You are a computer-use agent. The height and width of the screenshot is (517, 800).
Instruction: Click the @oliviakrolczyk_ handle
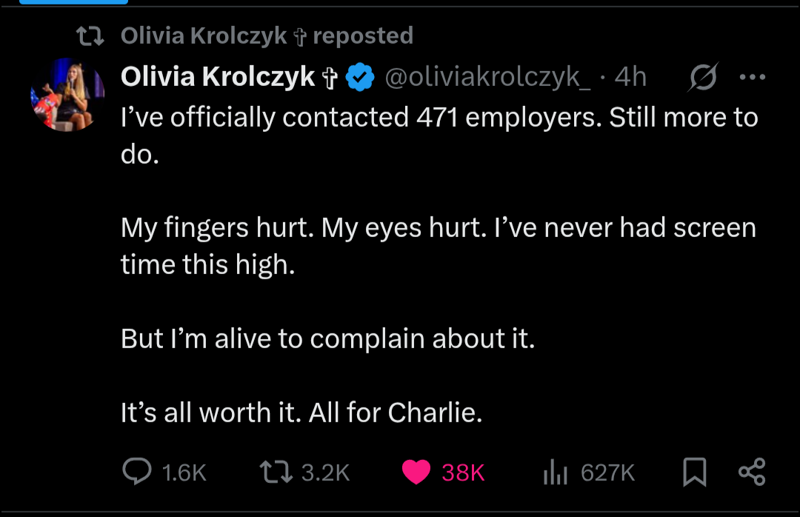pyautogui.click(x=486, y=76)
